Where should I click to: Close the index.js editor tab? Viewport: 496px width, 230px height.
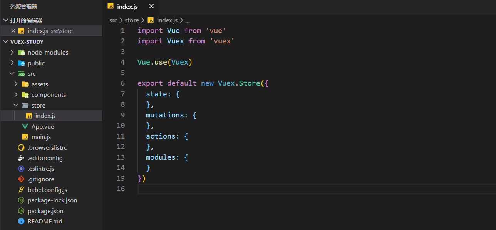(151, 6)
